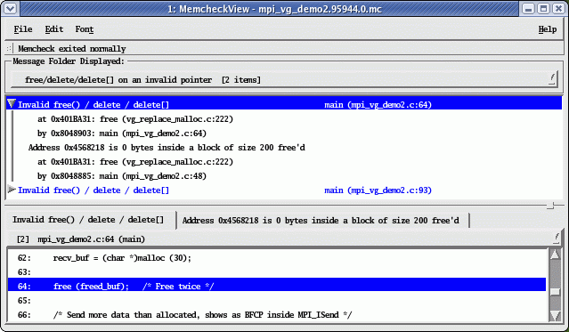The width and height of the screenshot is (569, 332).
Task: Select 'Address 0x4568218 is 0 bytes inside' tree row
Action: (167, 148)
